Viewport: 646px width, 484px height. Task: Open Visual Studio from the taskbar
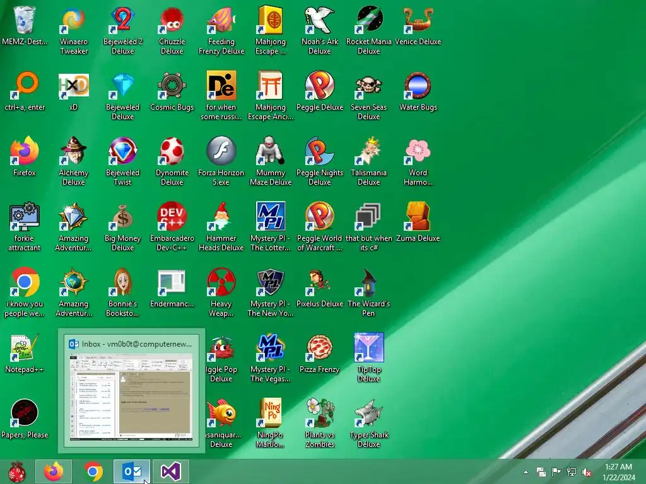(x=170, y=471)
